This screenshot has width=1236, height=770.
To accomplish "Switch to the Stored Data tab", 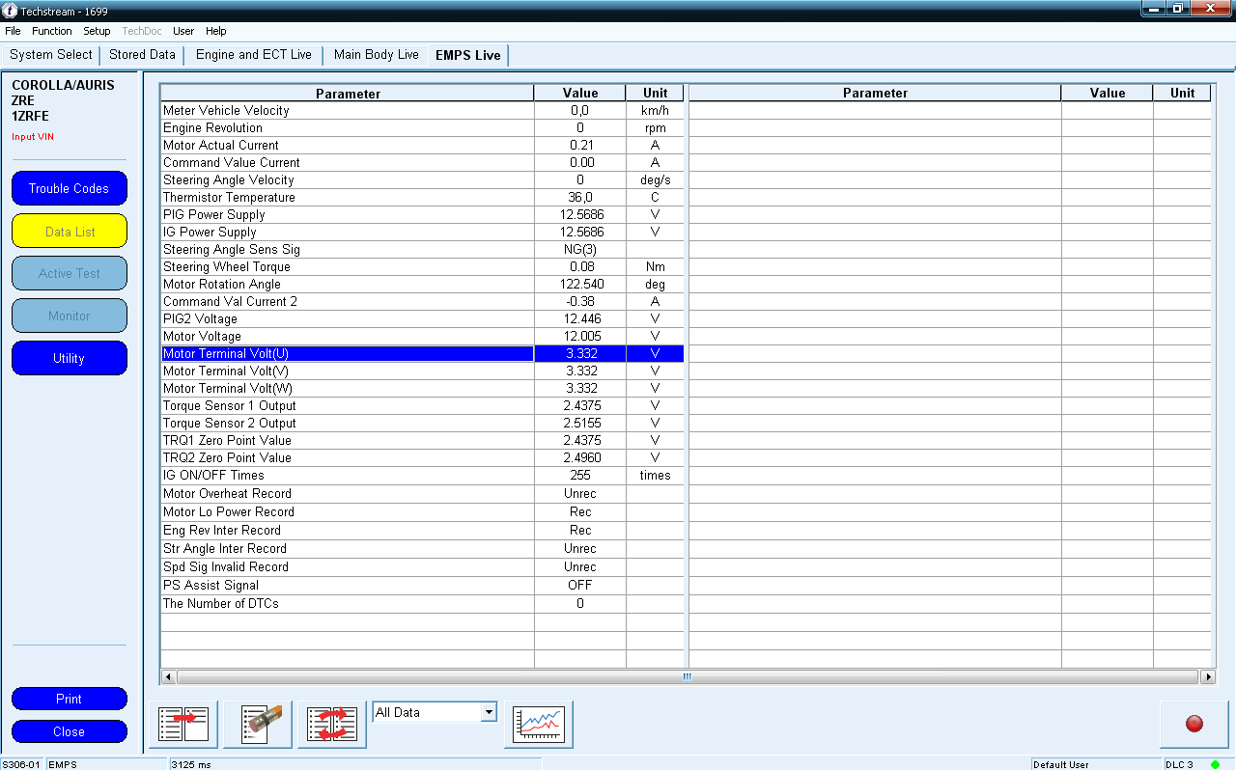I will tap(142, 55).
